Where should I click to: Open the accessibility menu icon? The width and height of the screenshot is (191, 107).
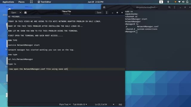[168, 2]
